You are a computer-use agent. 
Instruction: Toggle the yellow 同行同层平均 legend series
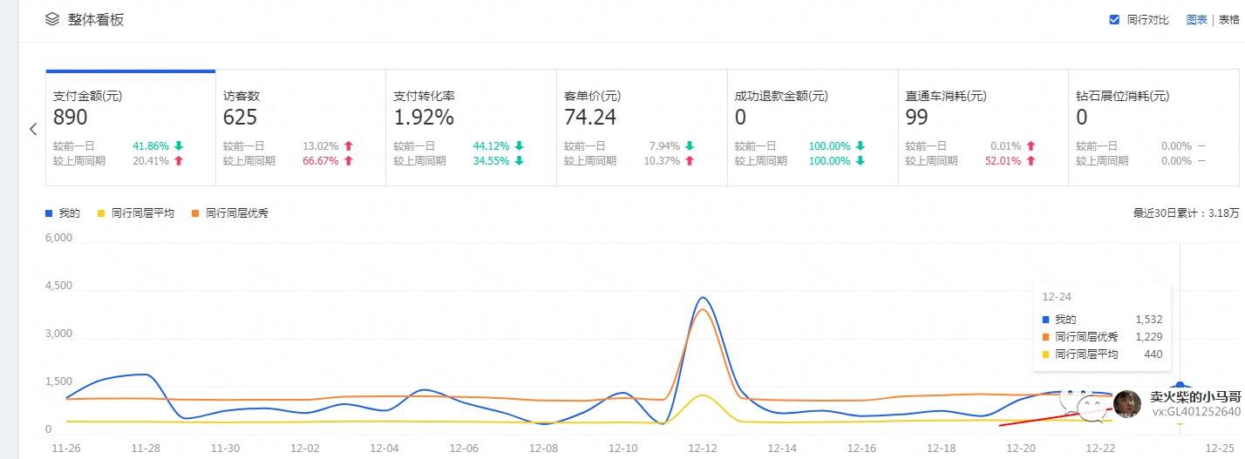[136, 213]
